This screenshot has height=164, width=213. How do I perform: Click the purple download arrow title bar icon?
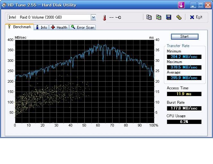pyautogui.click(x=181, y=5)
